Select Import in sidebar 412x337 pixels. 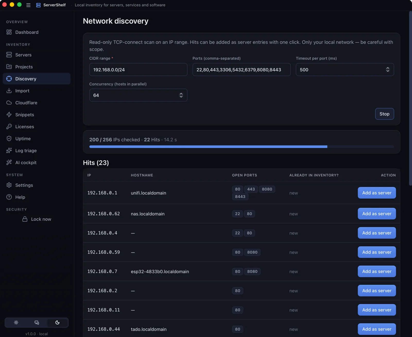coord(37,91)
